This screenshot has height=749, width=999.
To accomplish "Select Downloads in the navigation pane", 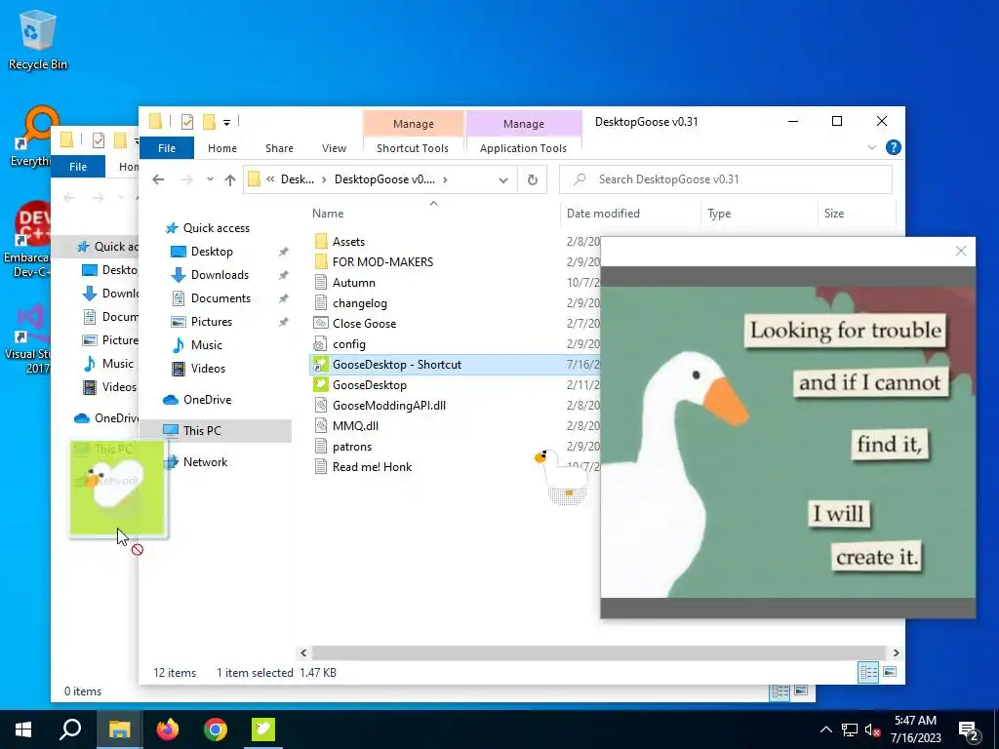I will click(220, 274).
